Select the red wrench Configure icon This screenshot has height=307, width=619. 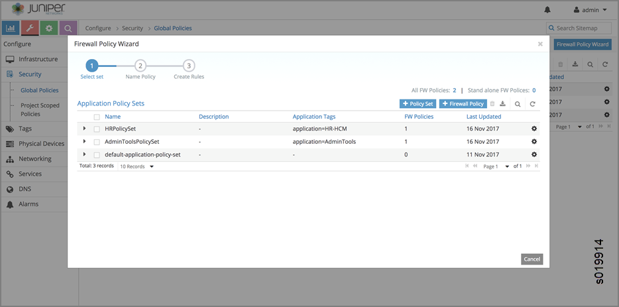point(30,28)
